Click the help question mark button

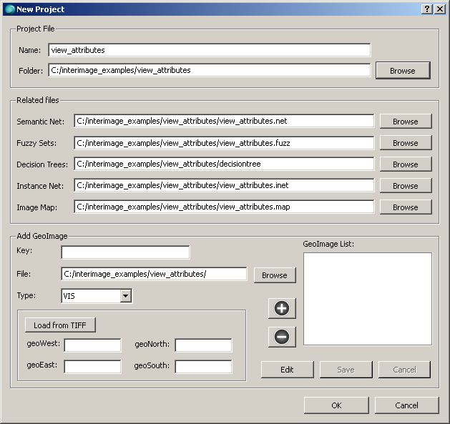coord(427,9)
